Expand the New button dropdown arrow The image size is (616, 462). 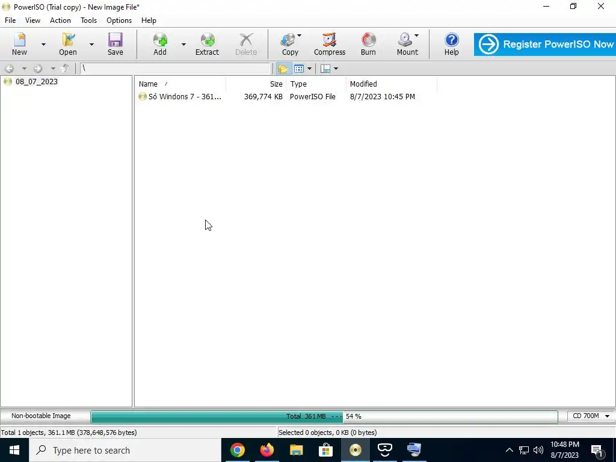pyautogui.click(x=43, y=45)
